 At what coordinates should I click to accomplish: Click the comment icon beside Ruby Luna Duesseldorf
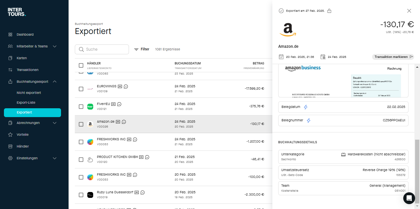click(x=143, y=192)
